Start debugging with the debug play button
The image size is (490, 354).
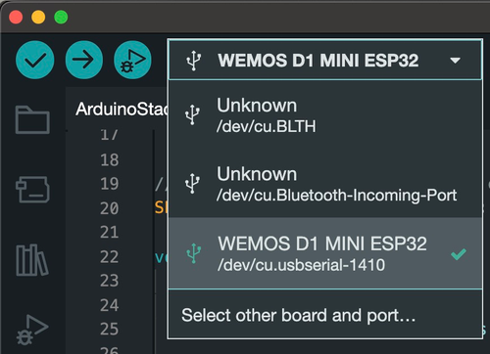pyautogui.click(x=132, y=60)
